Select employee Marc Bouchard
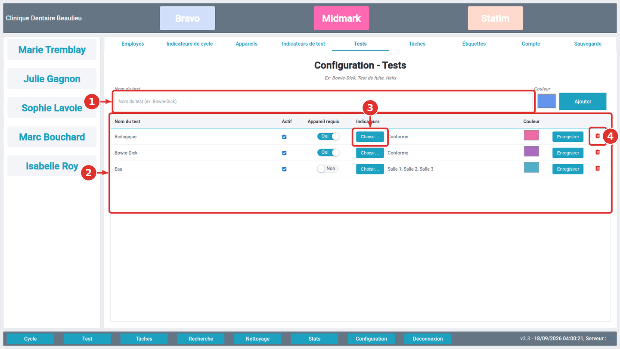This screenshot has height=349, width=620. tap(52, 137)
